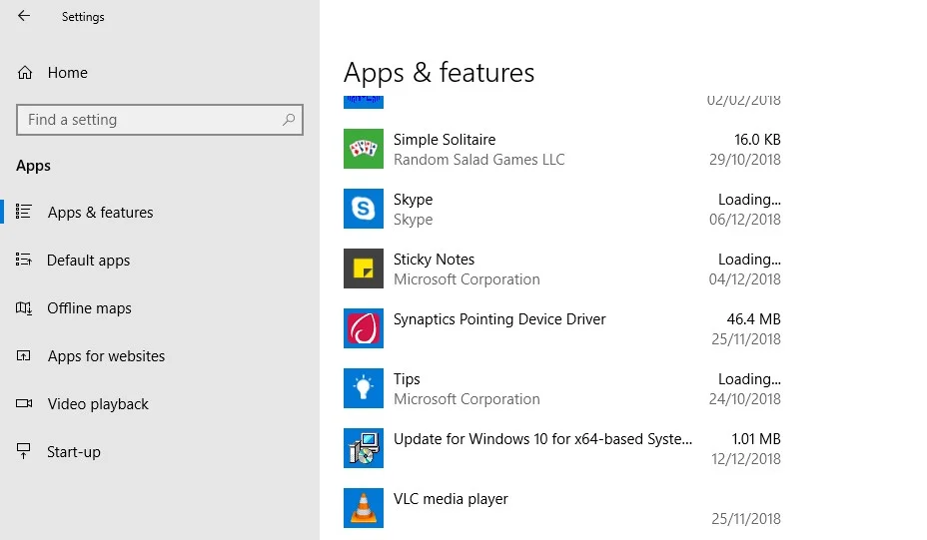
Task: Select the Skype entry name in list
Action: pos(413,200)
